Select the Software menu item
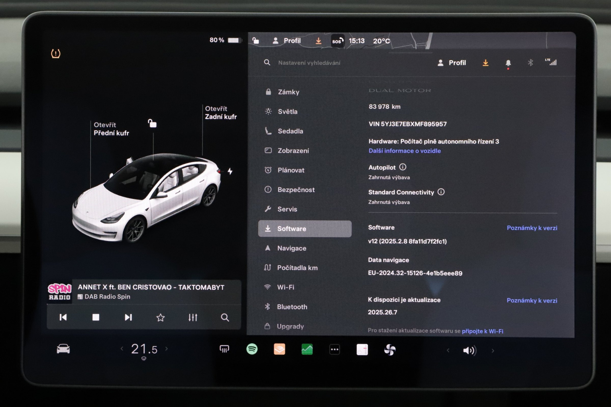611x407 pixels. pyautogui.click(x=305, y=228)
